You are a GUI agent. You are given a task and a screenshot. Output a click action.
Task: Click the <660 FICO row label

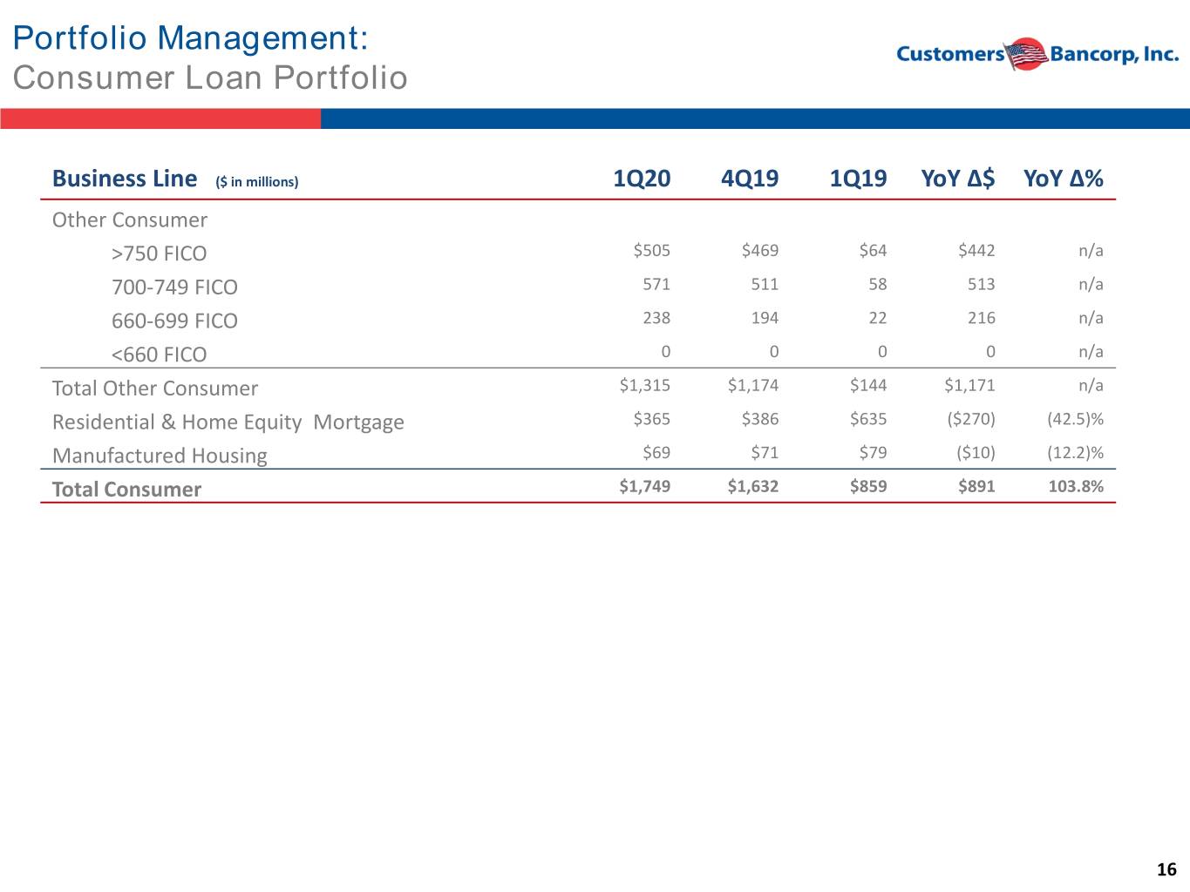click(159, 355)
